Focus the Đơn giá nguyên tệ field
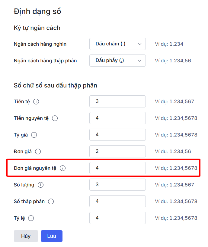 point(117,168)
